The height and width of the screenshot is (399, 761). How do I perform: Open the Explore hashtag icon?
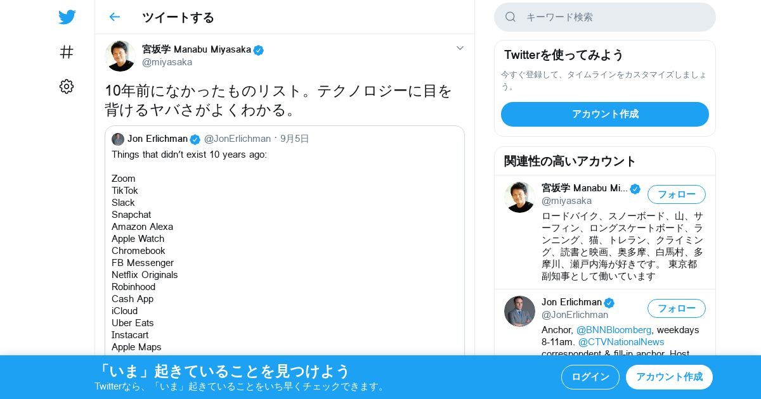pos(67,52)
